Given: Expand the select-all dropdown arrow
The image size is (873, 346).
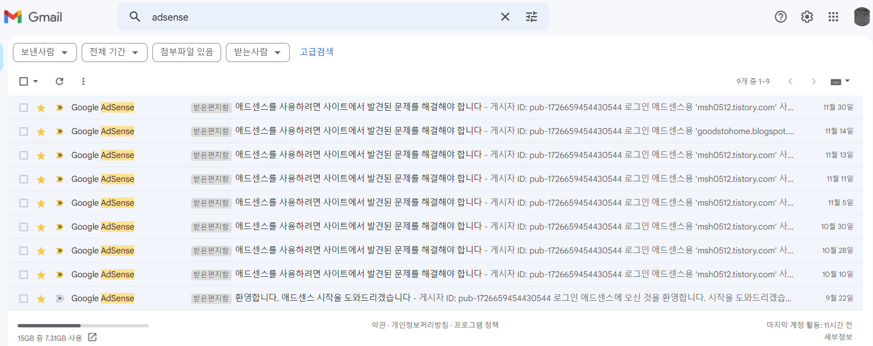Looking at the screenshot, I should 35,81.
